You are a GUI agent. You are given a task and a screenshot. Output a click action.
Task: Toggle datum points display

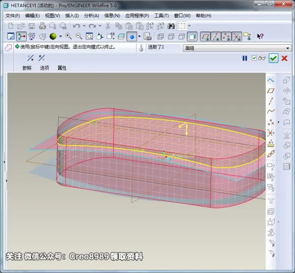click(x=226, y=36)
